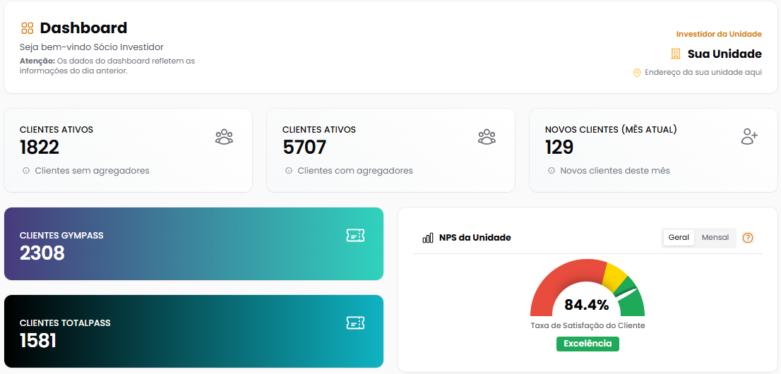This screenshot has height=374, width=781.
Task: Click the group icon in the 1822 card
Action: tap(224, 136)
